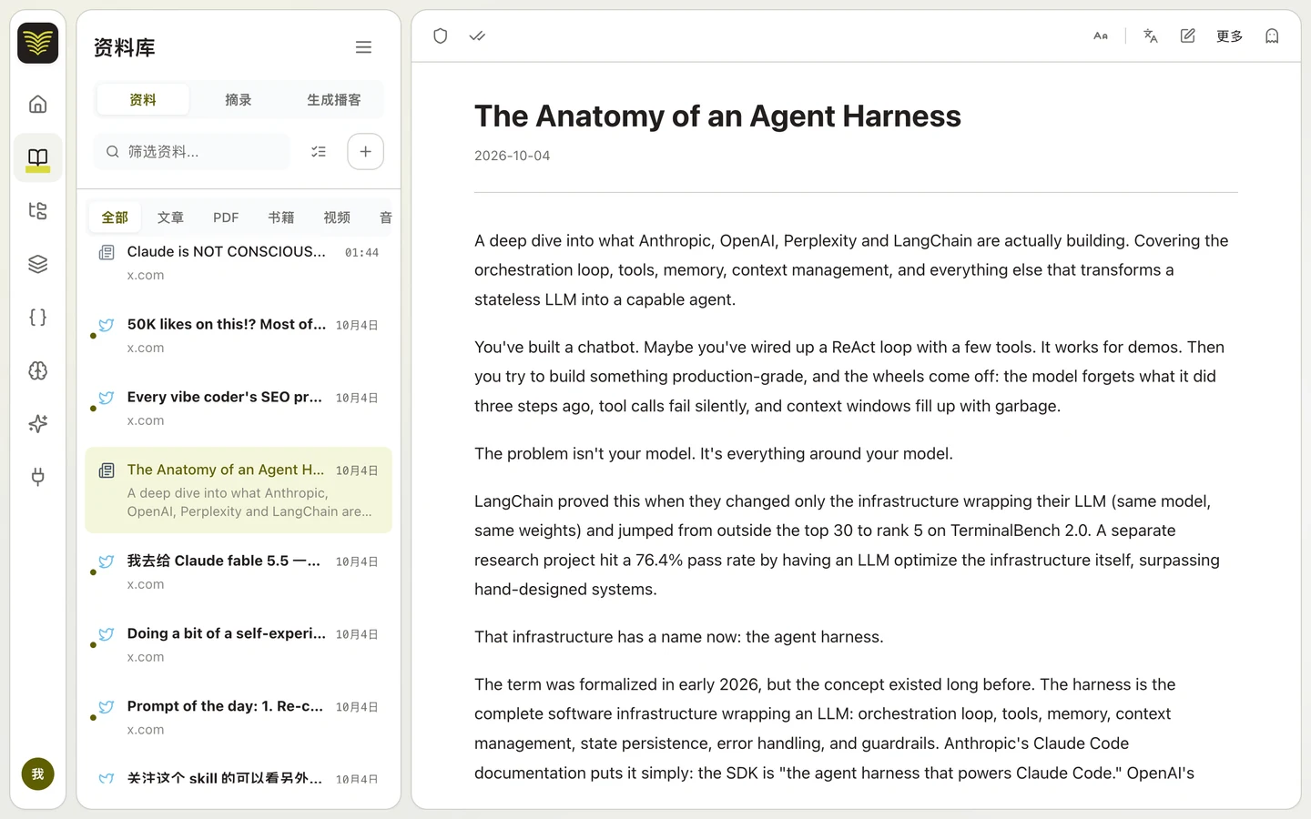Select the 视频 filter tab
This screenshot has height=819, width=1311.
pyautogui.click(x=337, y=217)
